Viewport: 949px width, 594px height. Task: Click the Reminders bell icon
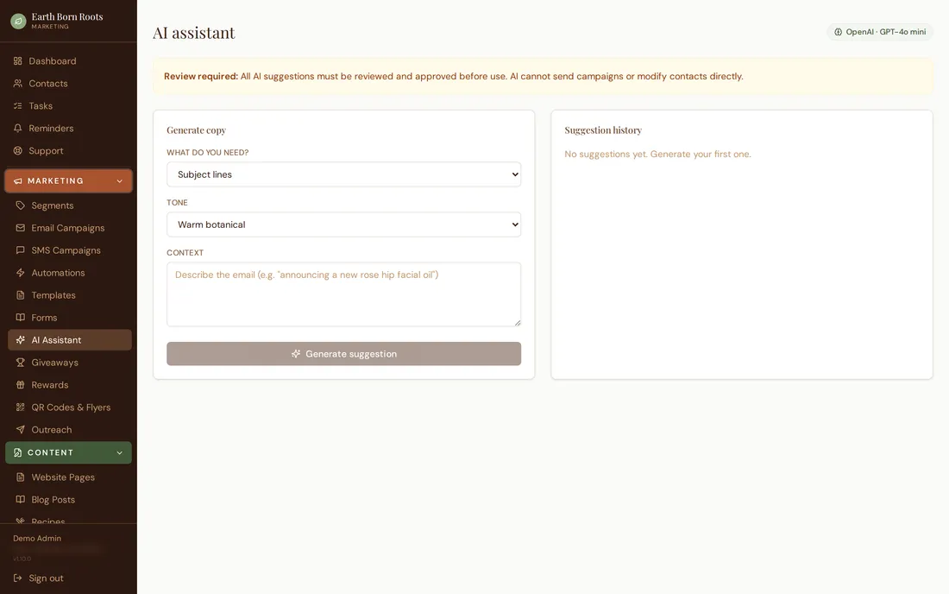17,129
